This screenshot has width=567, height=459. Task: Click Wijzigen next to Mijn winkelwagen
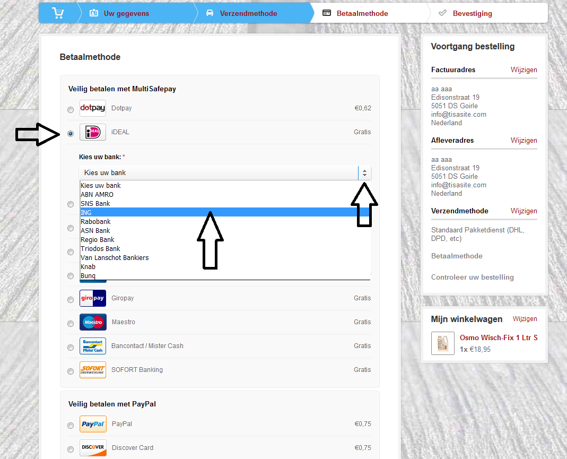(x=525, y=319)
